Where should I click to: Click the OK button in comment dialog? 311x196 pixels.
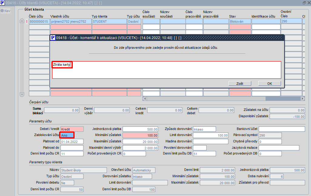(269, 83)
